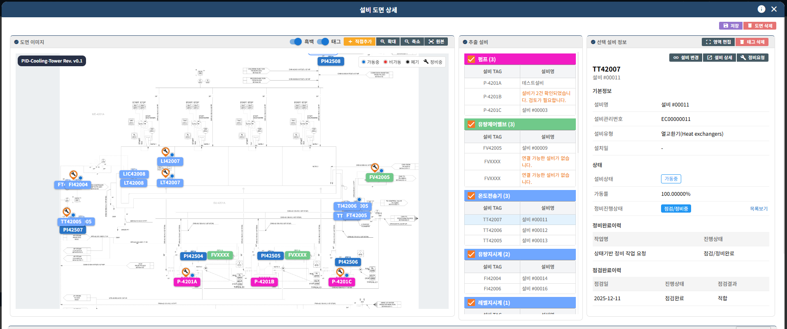The image size is (787, 329).
Task: Zoom in with the 확대 button
Action: pos(388,42)
